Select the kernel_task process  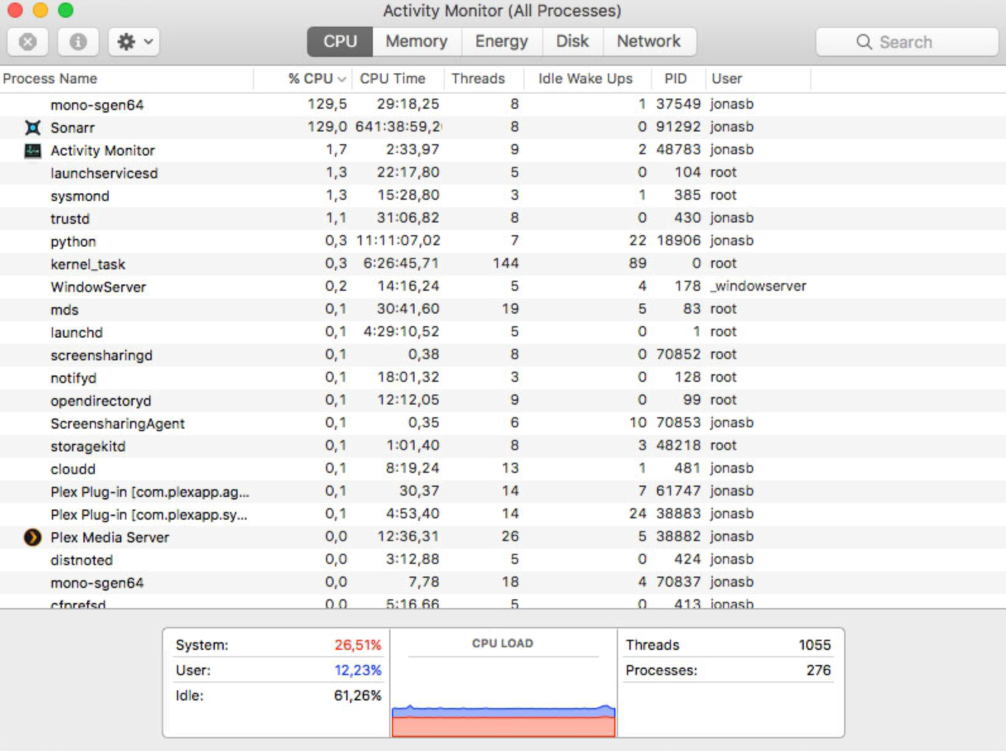503,264
